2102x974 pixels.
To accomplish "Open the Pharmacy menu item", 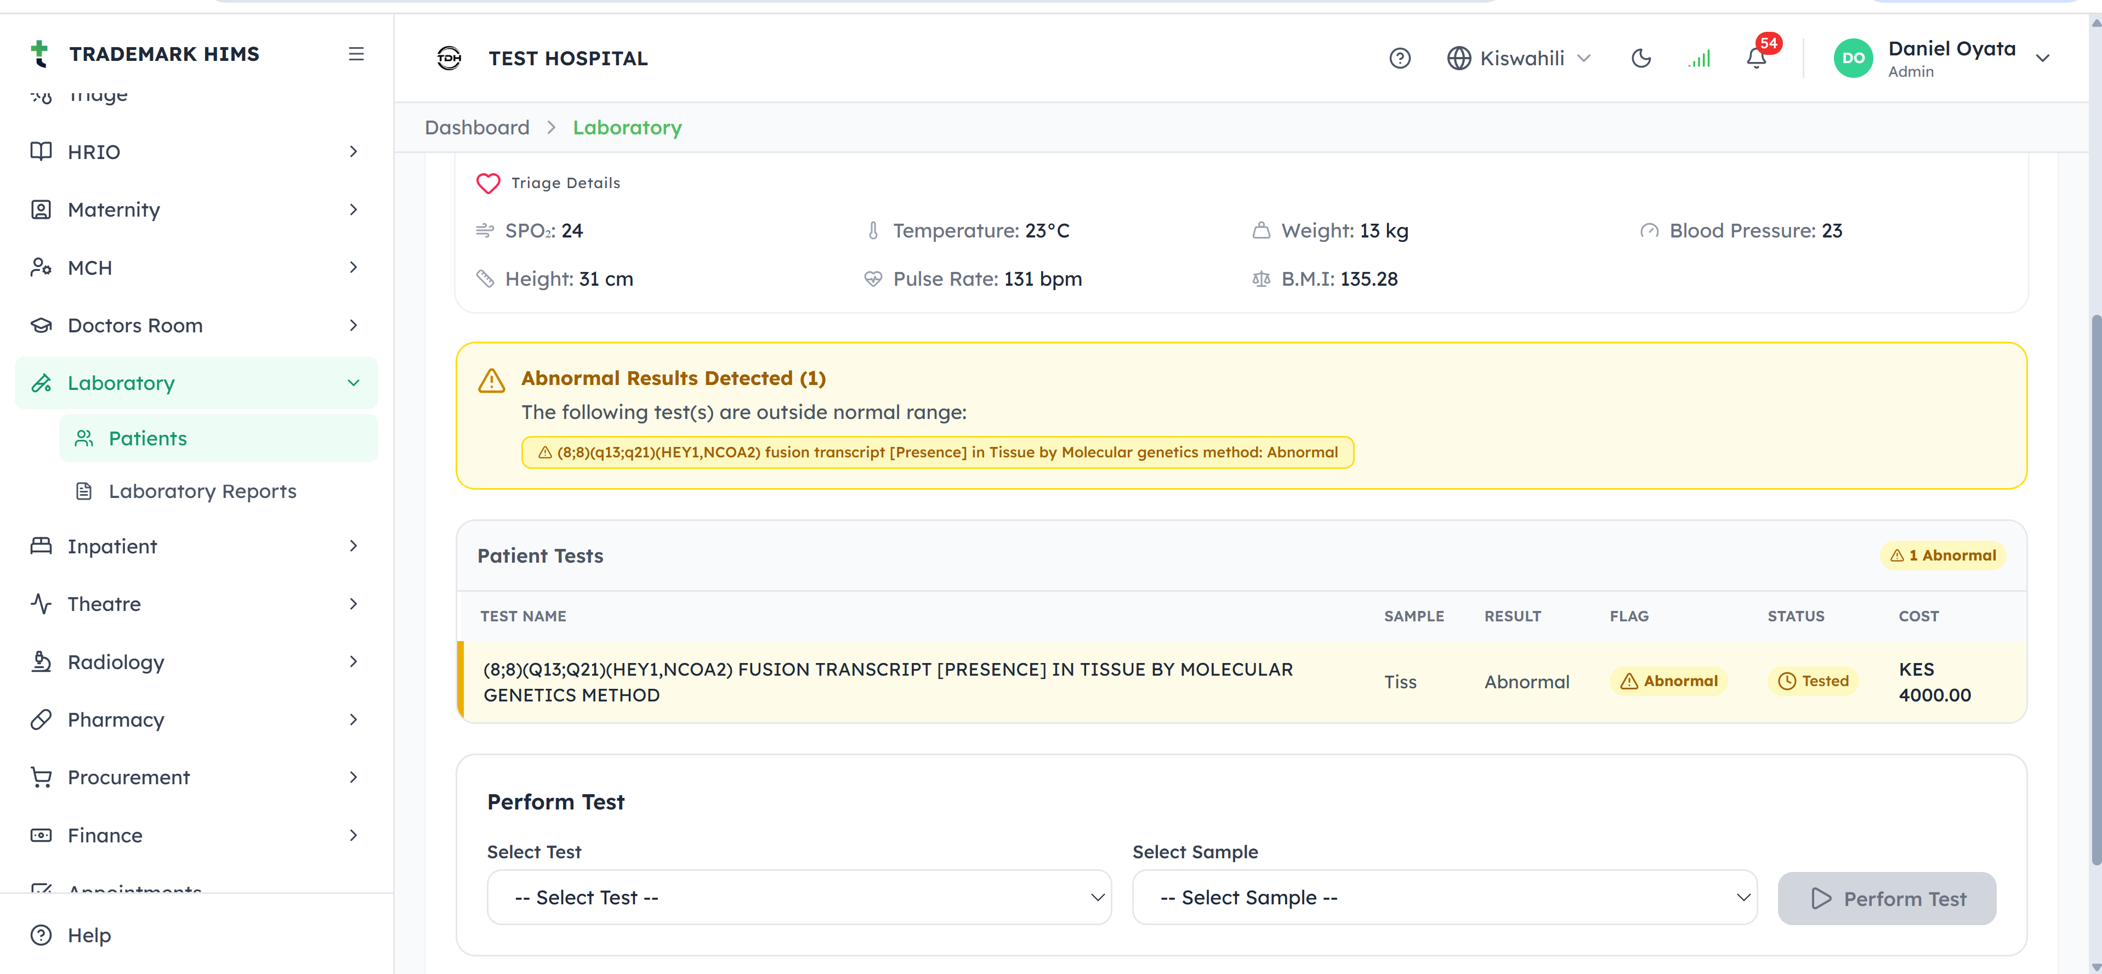I will tap(196, 720).
